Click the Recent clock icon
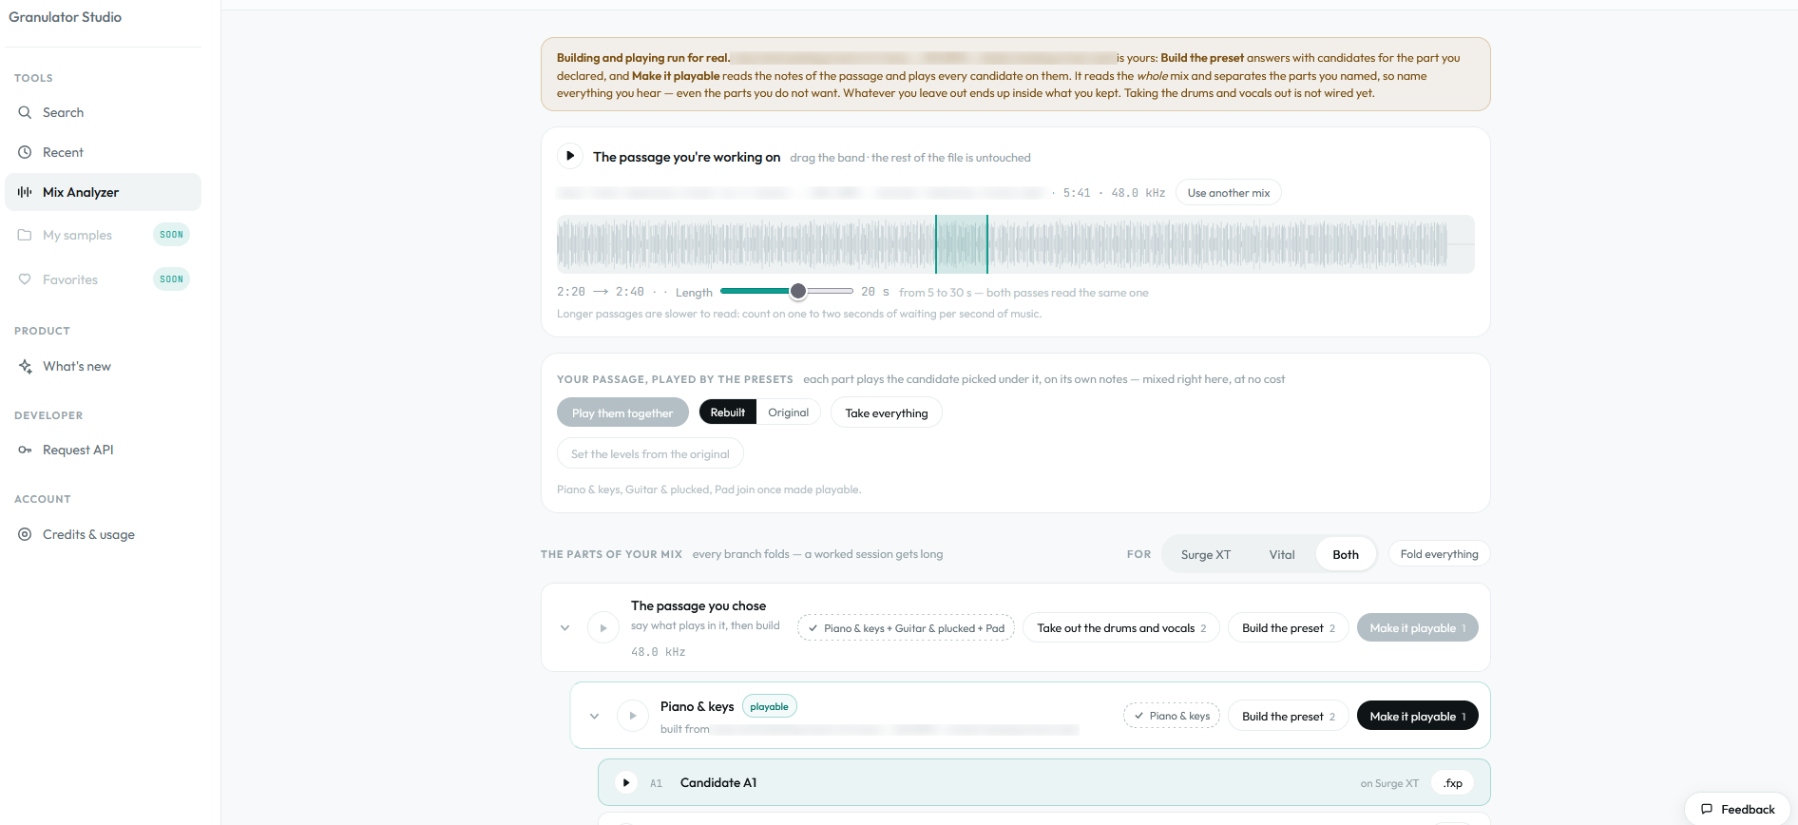Screen dimensions: 1798x825 25,152
